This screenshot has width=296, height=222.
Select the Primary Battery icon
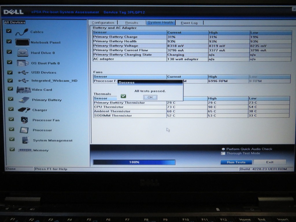24,100
